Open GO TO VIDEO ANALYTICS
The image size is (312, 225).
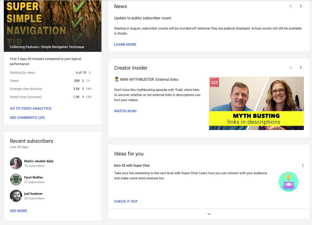click(x=31, y=108)
